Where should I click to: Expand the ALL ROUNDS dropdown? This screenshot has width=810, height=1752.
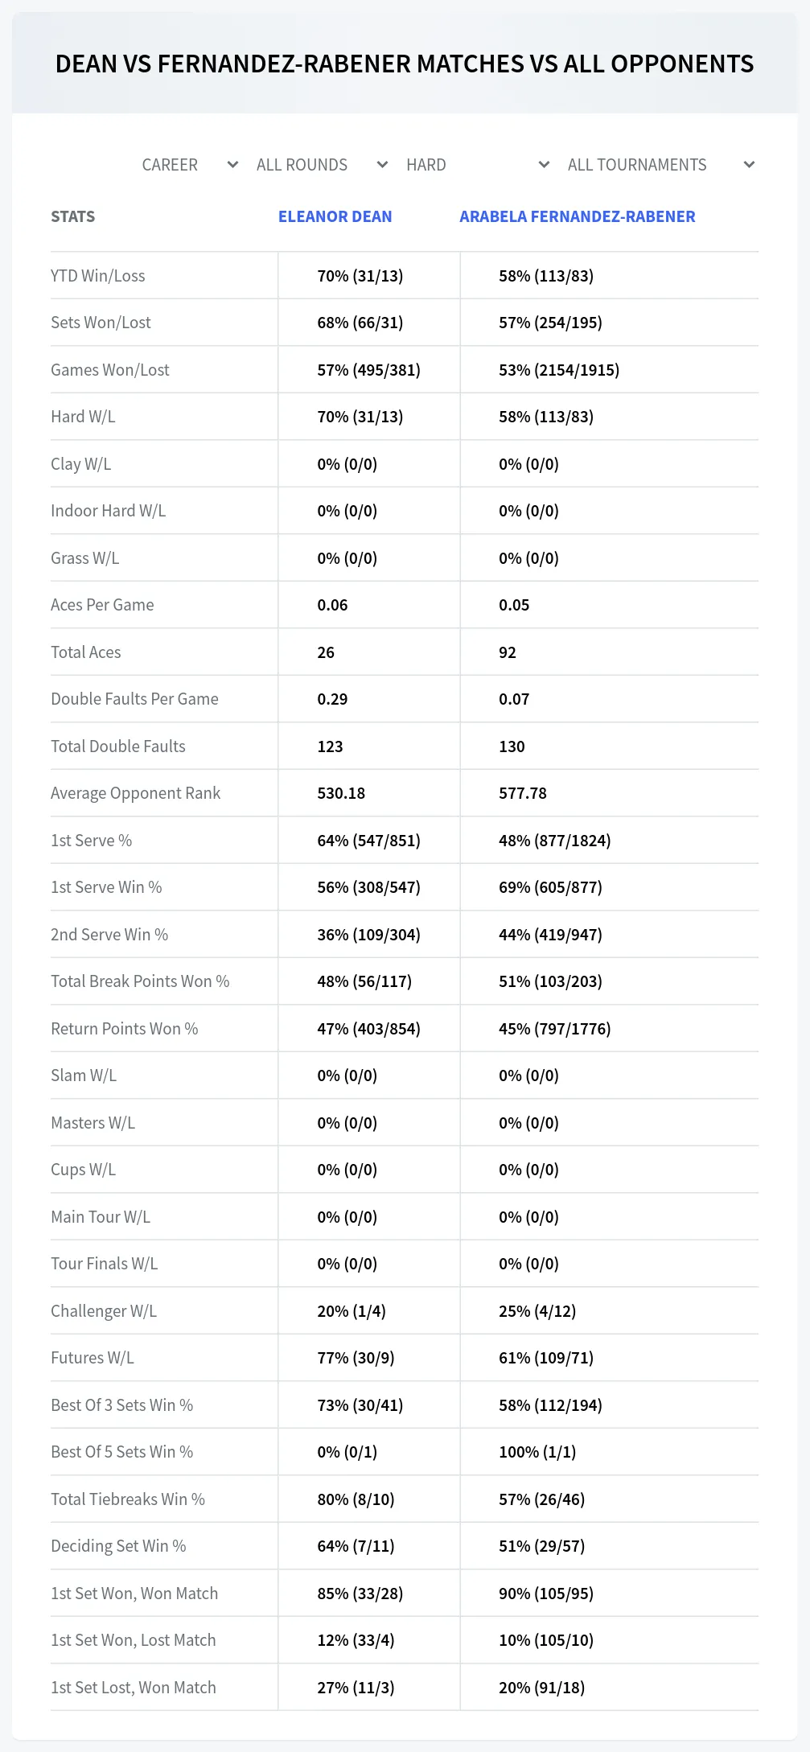click(x=322, y=165)
